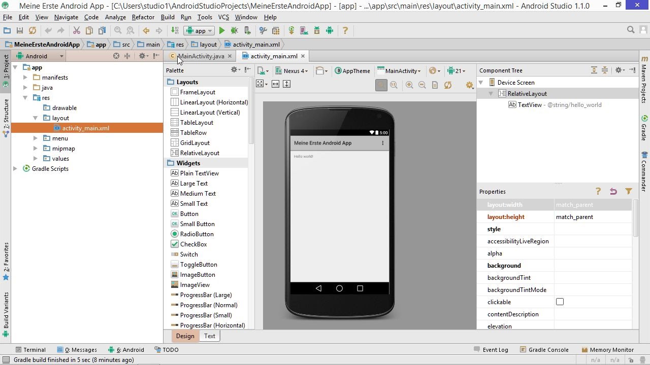Viewport: 650px width, 365px height.
Task: Open the Terminal tool window
Action: pos(30,349)
